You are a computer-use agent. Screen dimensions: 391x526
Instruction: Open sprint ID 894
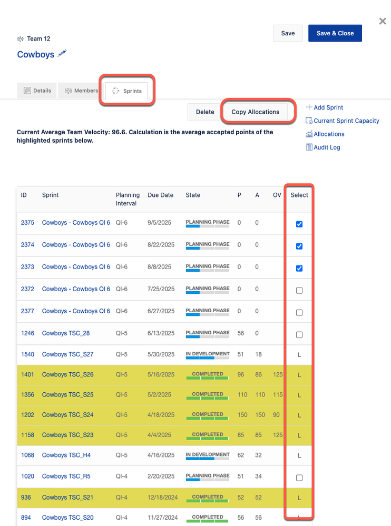point(26,518)
